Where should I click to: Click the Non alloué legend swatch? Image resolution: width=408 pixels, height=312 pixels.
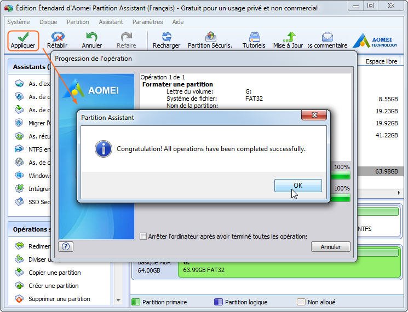pos(301,302)
